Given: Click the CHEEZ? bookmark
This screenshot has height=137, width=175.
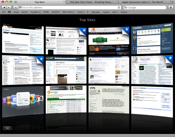Looking at the screenshot, I should 56,12.
